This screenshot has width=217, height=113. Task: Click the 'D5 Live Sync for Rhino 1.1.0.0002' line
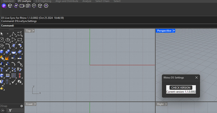32,18
